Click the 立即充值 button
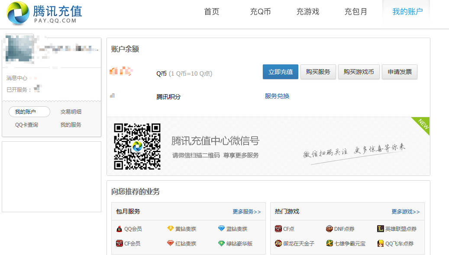Screen dimensions: 449x255 pos(281,72)
